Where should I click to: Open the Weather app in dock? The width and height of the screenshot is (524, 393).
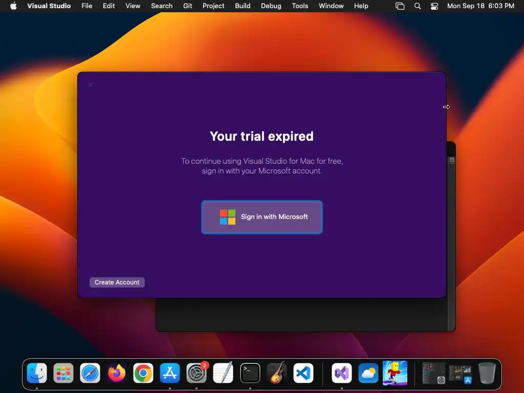tap(368, 373)
